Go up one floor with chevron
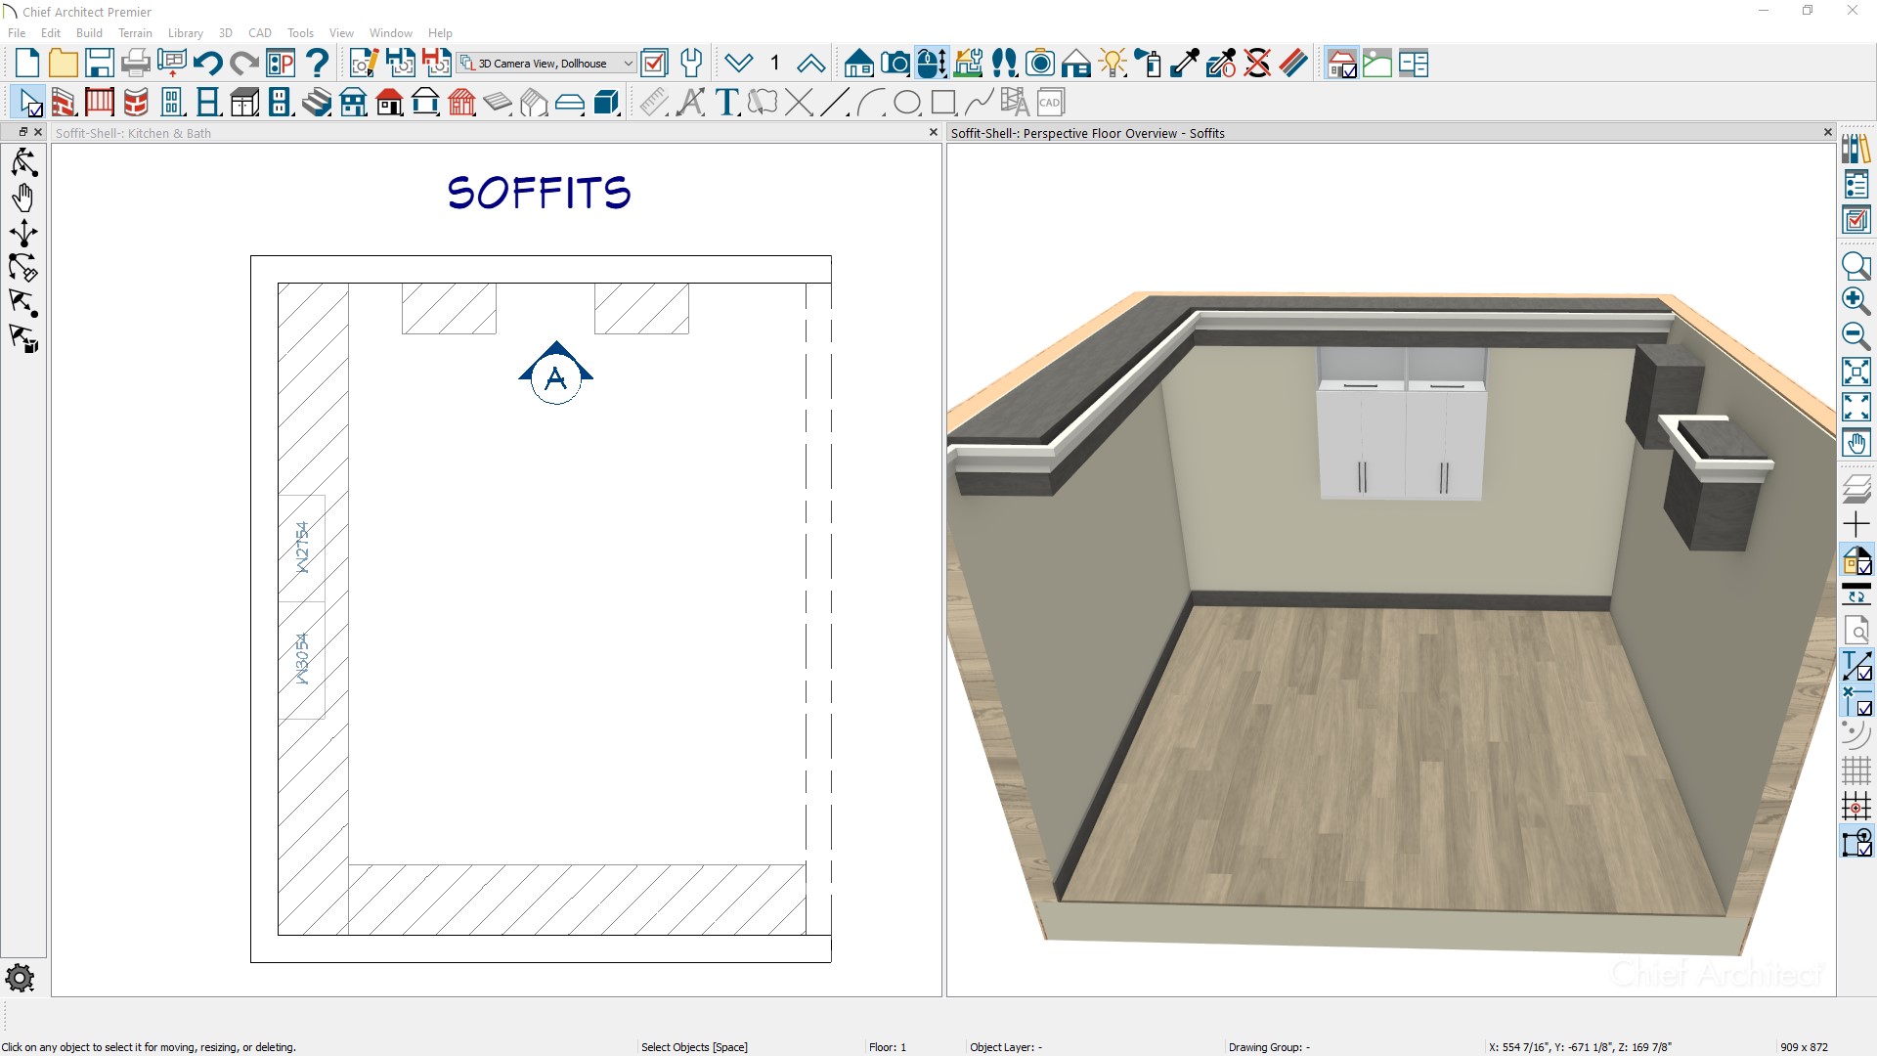 [810, 64]
